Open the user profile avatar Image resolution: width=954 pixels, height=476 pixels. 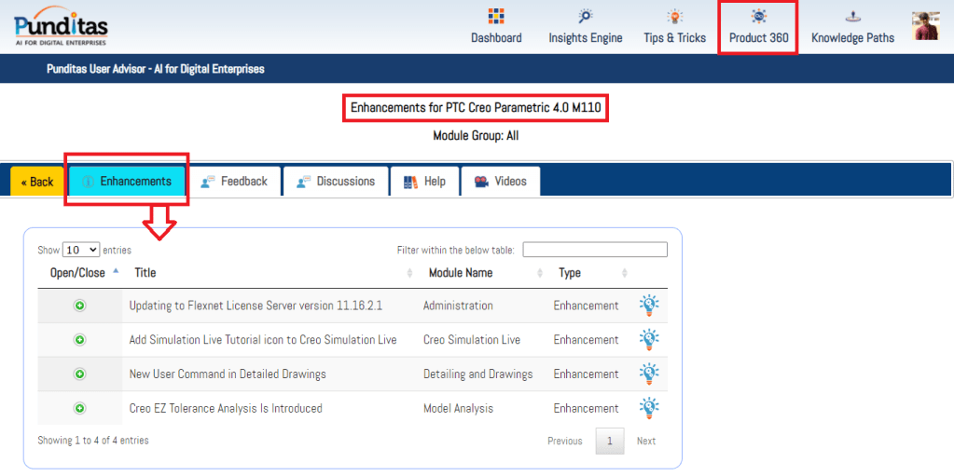[925, 26]
